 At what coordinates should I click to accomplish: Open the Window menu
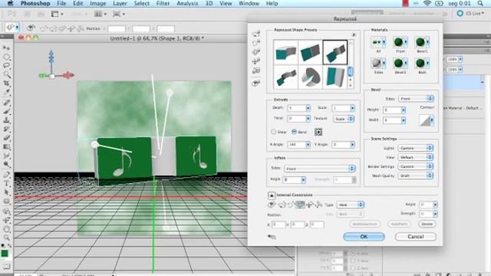click(x=249, y=3)
